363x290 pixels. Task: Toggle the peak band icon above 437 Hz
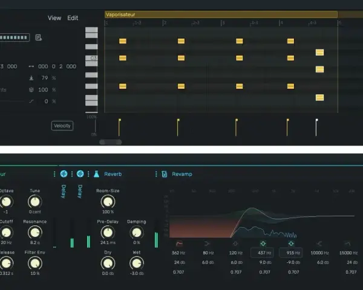click(263, 243)
